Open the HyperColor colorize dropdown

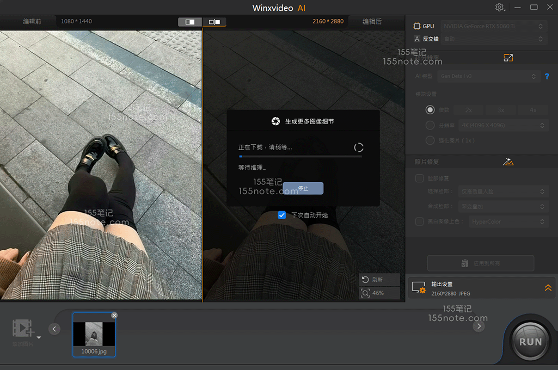pyautogui.click(x=508, y=221)
